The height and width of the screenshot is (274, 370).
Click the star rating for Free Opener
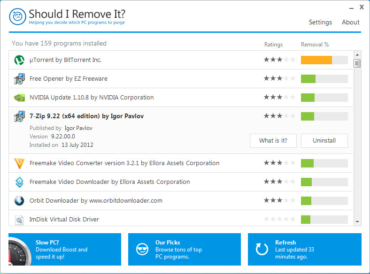tap(279, 78)
